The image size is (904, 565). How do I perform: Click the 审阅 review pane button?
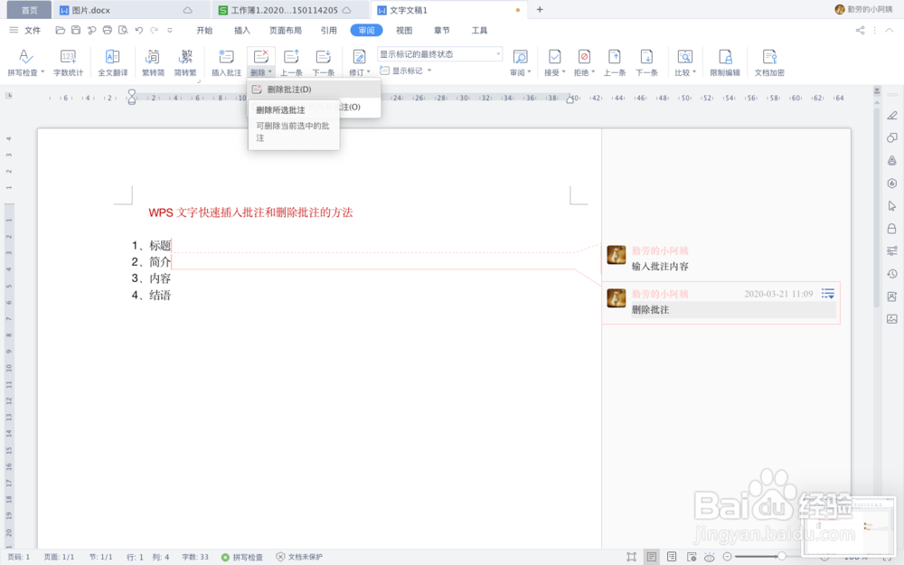click(522, 60)
